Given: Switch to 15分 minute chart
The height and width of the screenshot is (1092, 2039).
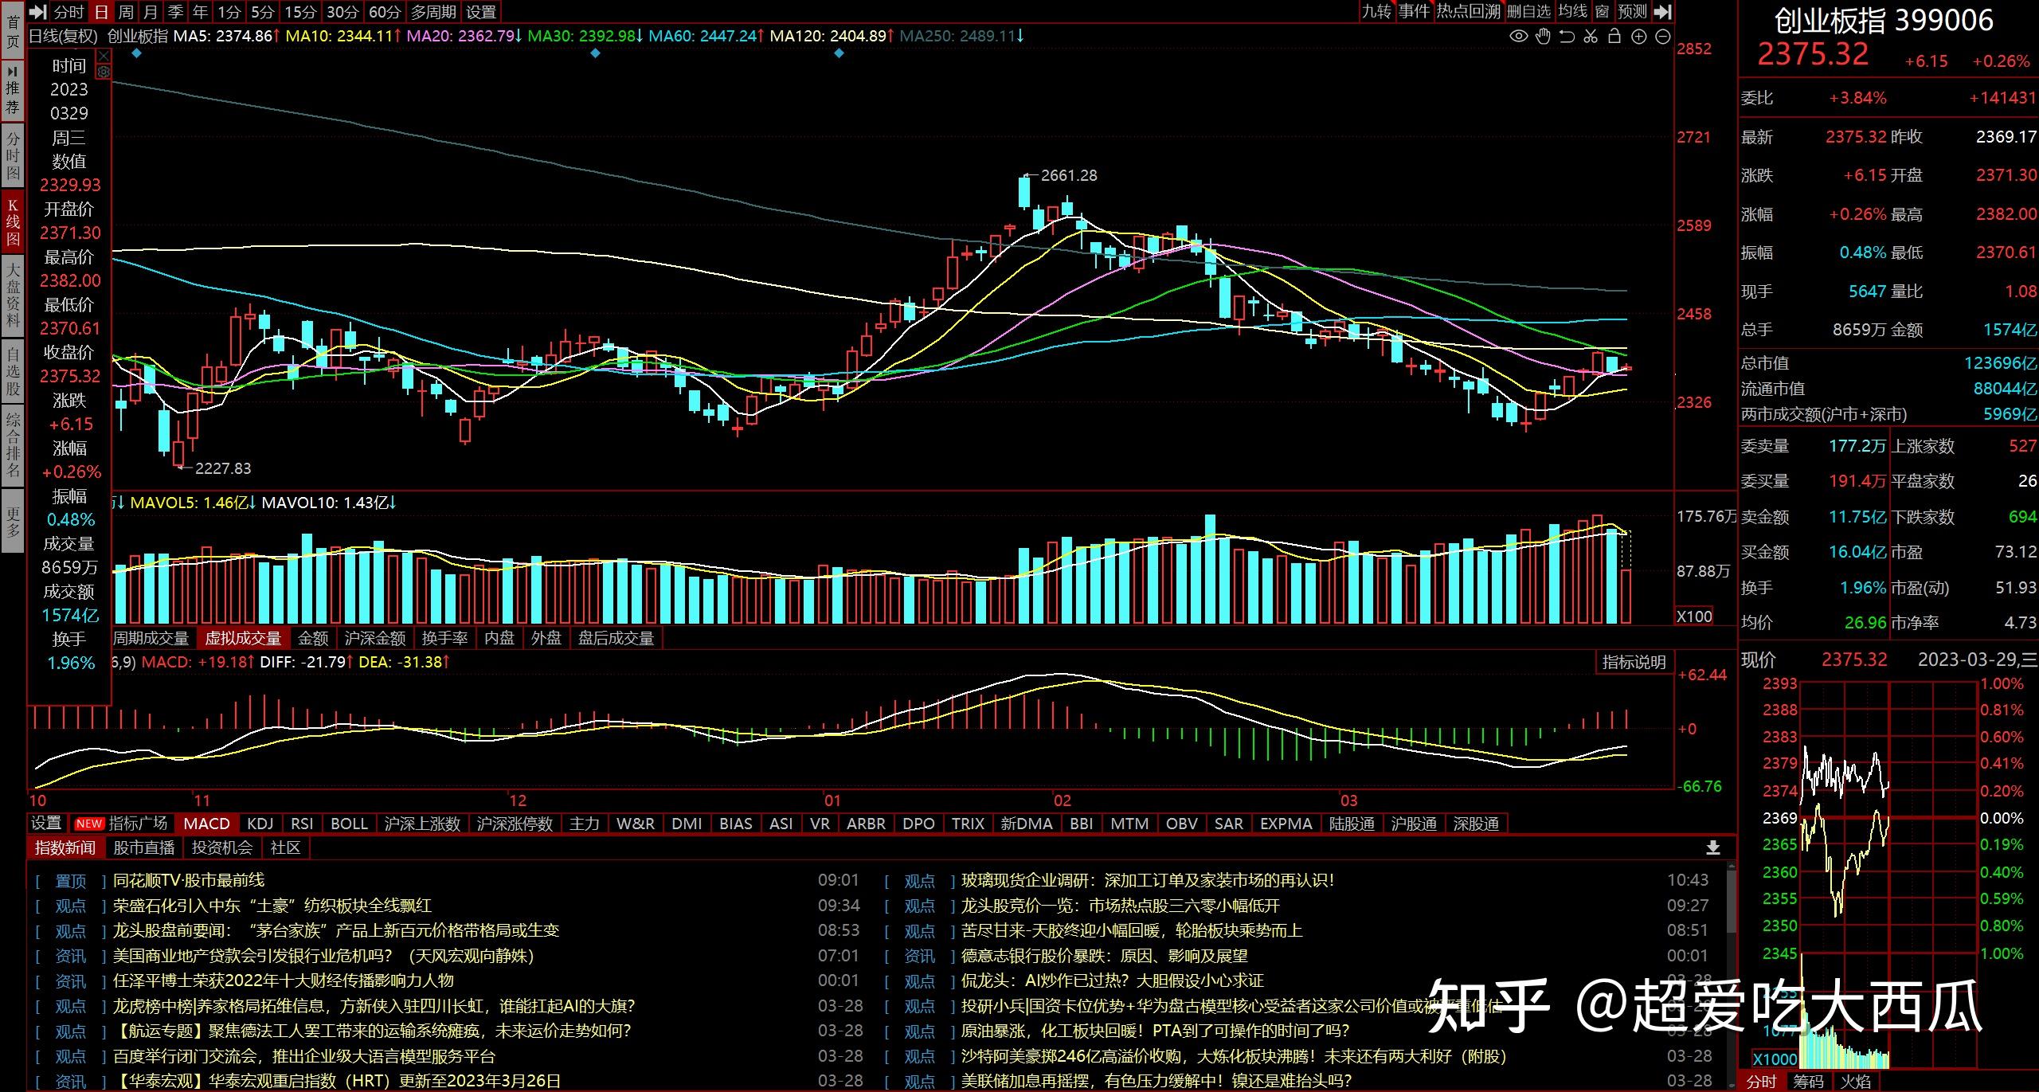Looking at the screenshot, I should coord(301,12).
